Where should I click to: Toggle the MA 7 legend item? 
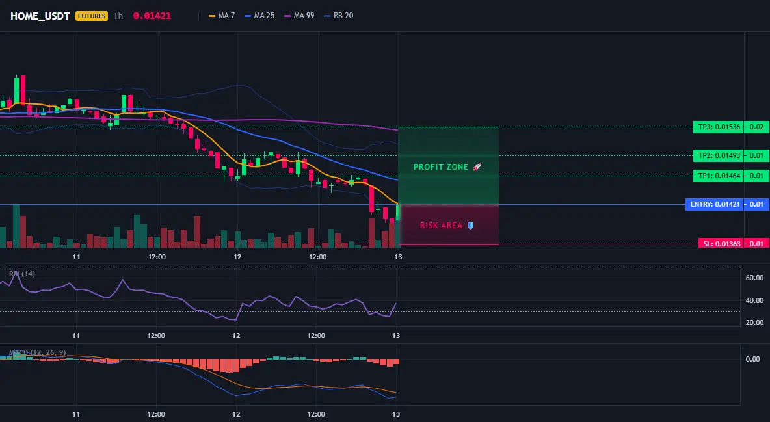click(222, 16)
